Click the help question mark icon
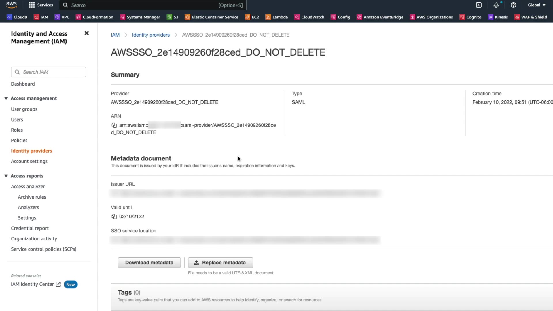553x311 pixels. coord(513,5)
